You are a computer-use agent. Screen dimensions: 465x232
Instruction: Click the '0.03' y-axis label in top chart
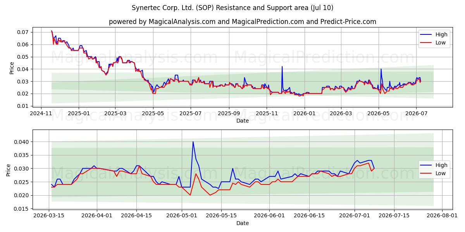click(x=24, y=82)
